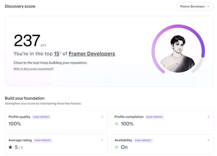Open 'Why is this score important?' link
Viewport: 217px width, 156px height.
(x=33, y=69)
